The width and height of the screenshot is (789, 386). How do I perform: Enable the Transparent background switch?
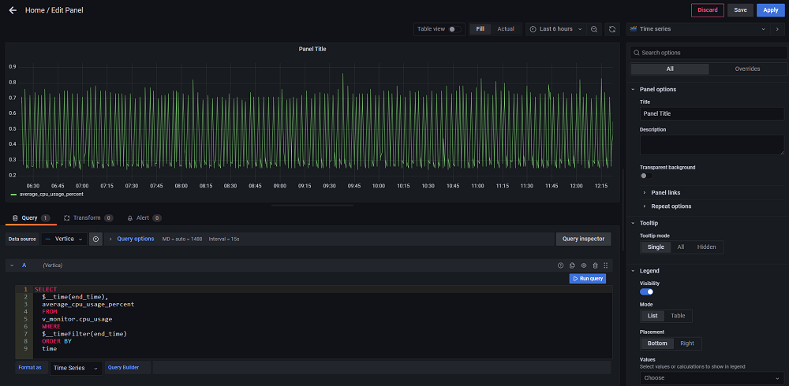pos(646,176)
